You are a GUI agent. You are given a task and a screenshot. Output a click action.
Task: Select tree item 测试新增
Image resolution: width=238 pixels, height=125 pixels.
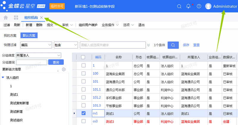click(x=16, y=112)
